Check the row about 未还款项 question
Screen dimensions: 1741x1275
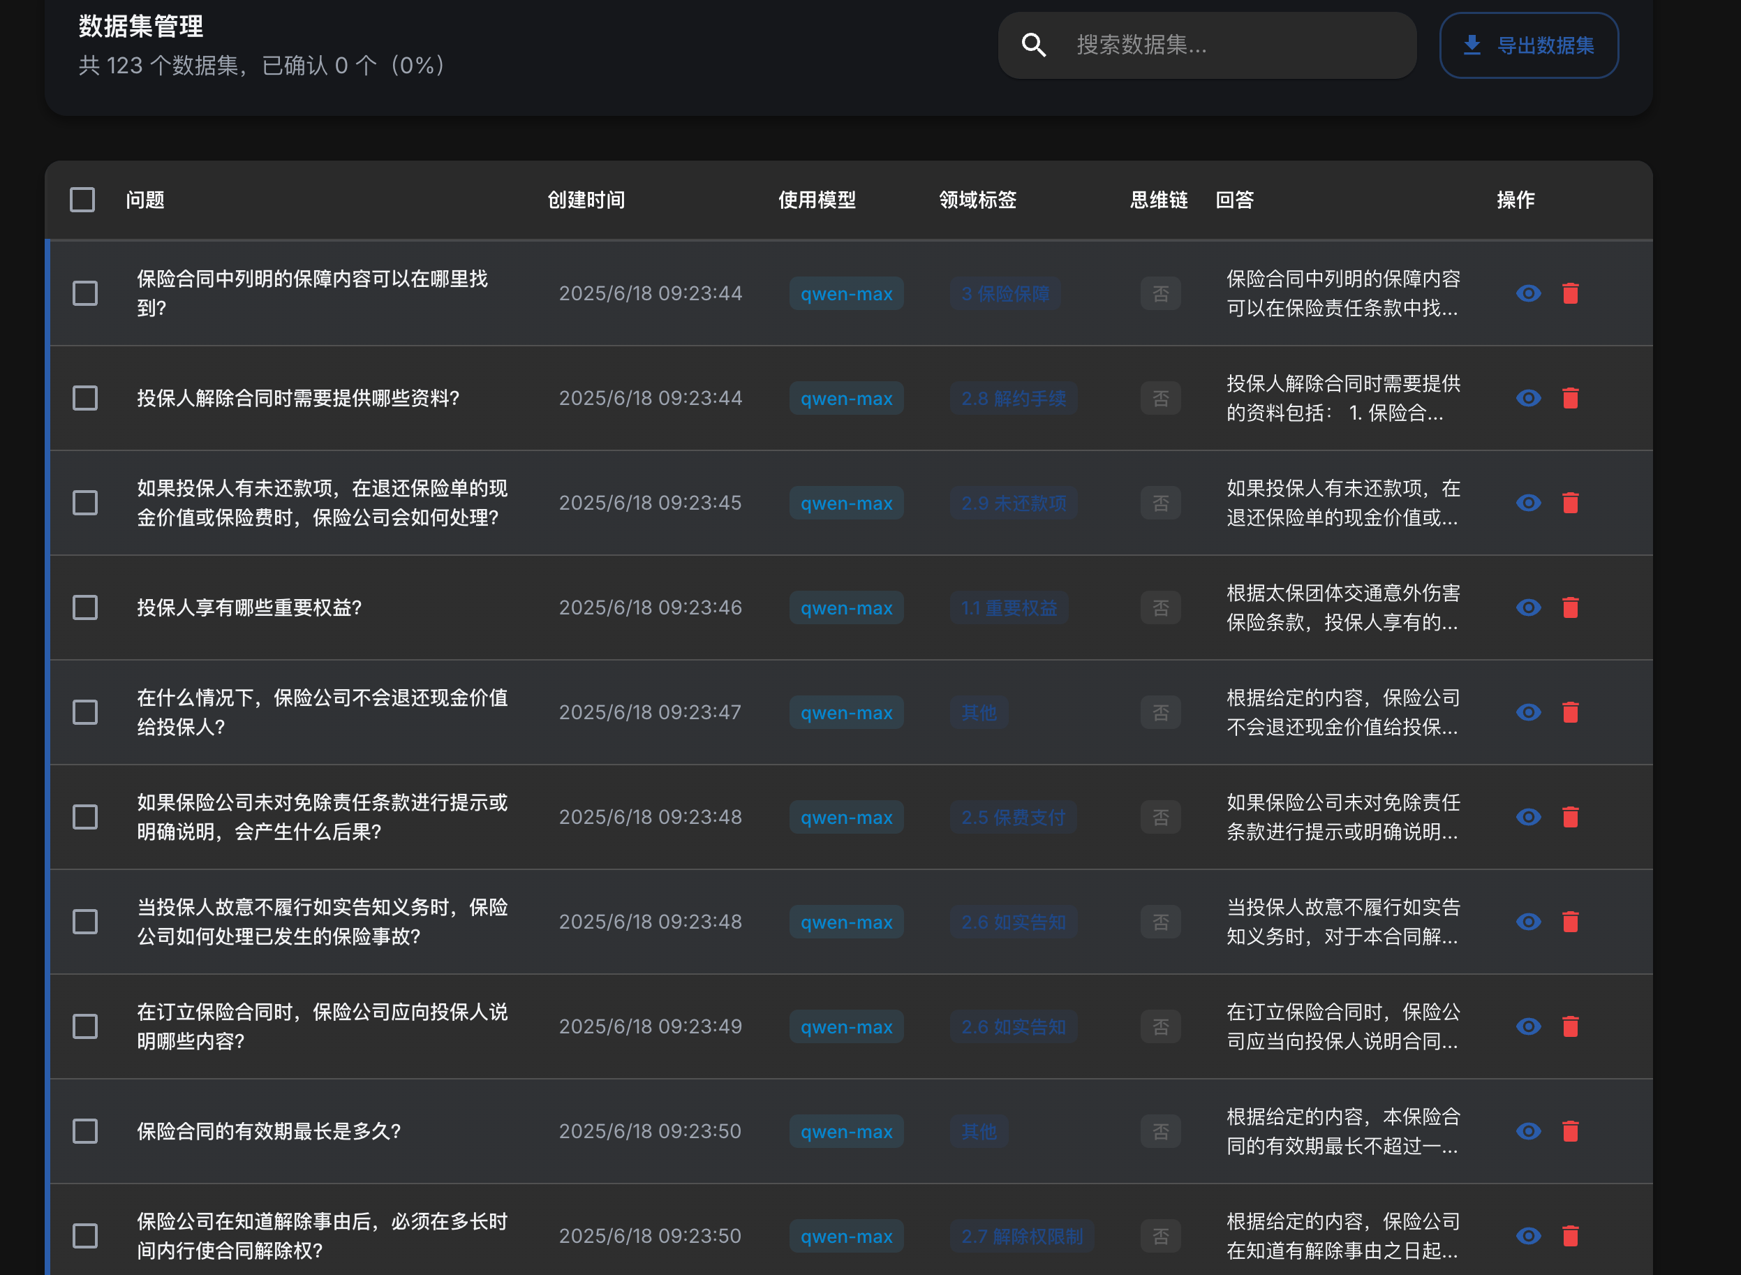pos(85,503)
